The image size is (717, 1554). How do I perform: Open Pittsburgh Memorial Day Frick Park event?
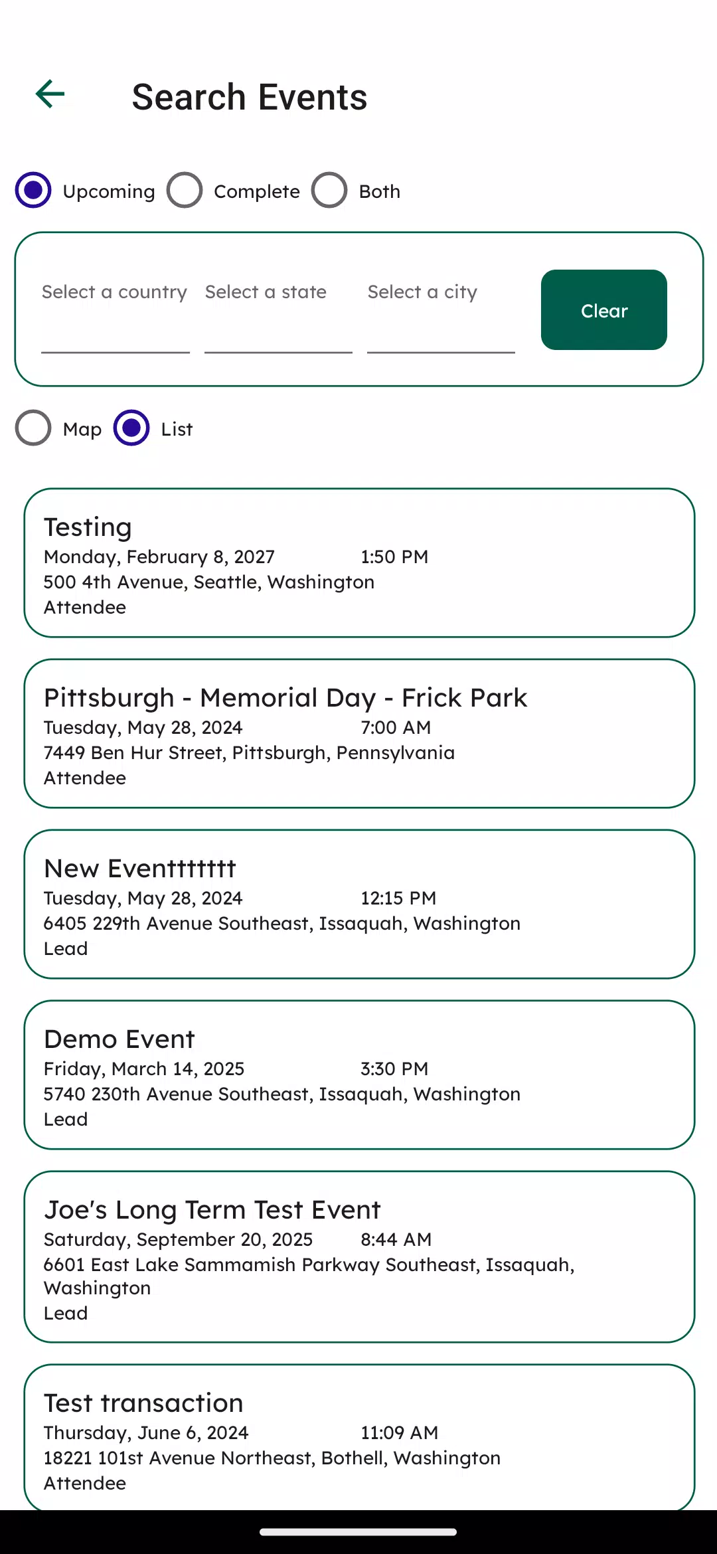[x=359, y=733]
